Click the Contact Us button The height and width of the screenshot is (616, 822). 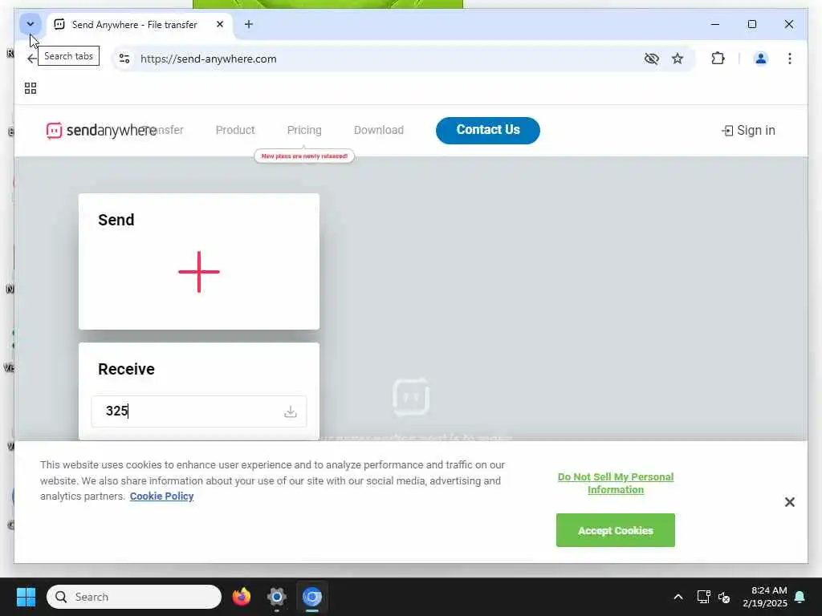click(x=487, y=130)
